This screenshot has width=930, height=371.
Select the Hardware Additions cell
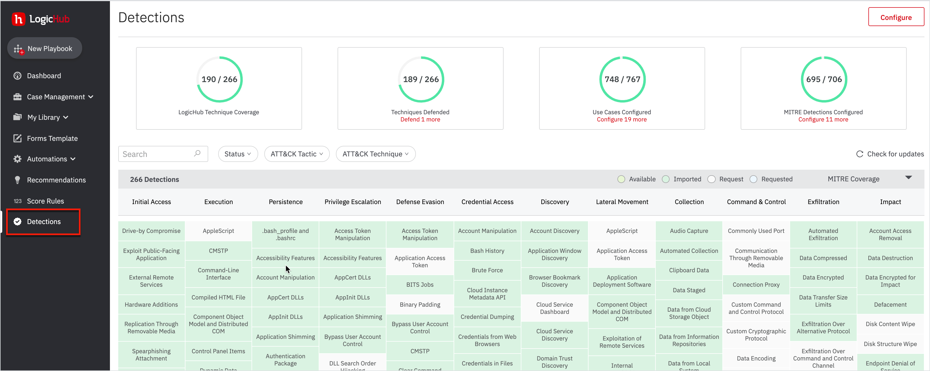(151, 305)
